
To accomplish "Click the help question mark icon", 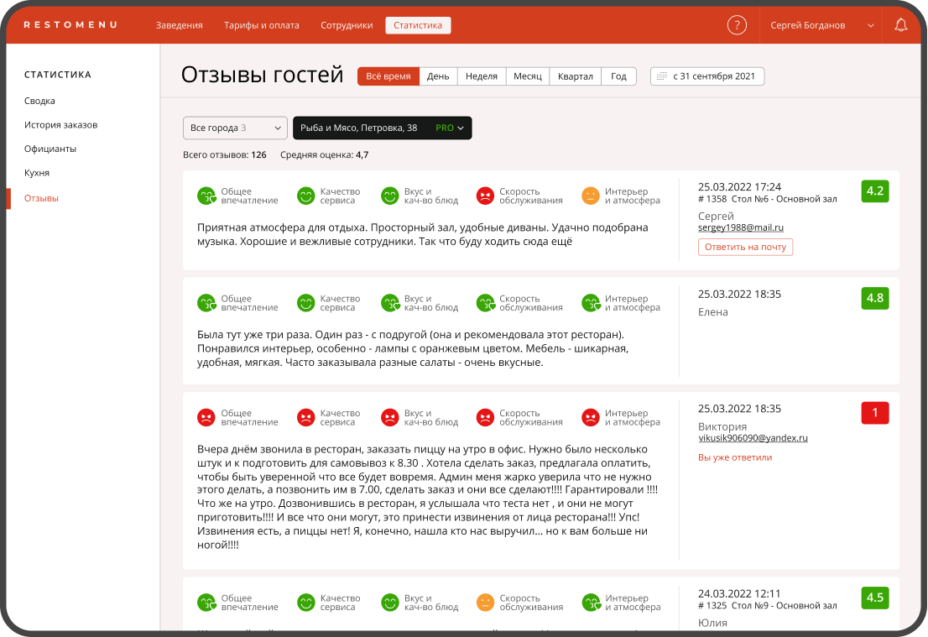I will pos(737,24).
